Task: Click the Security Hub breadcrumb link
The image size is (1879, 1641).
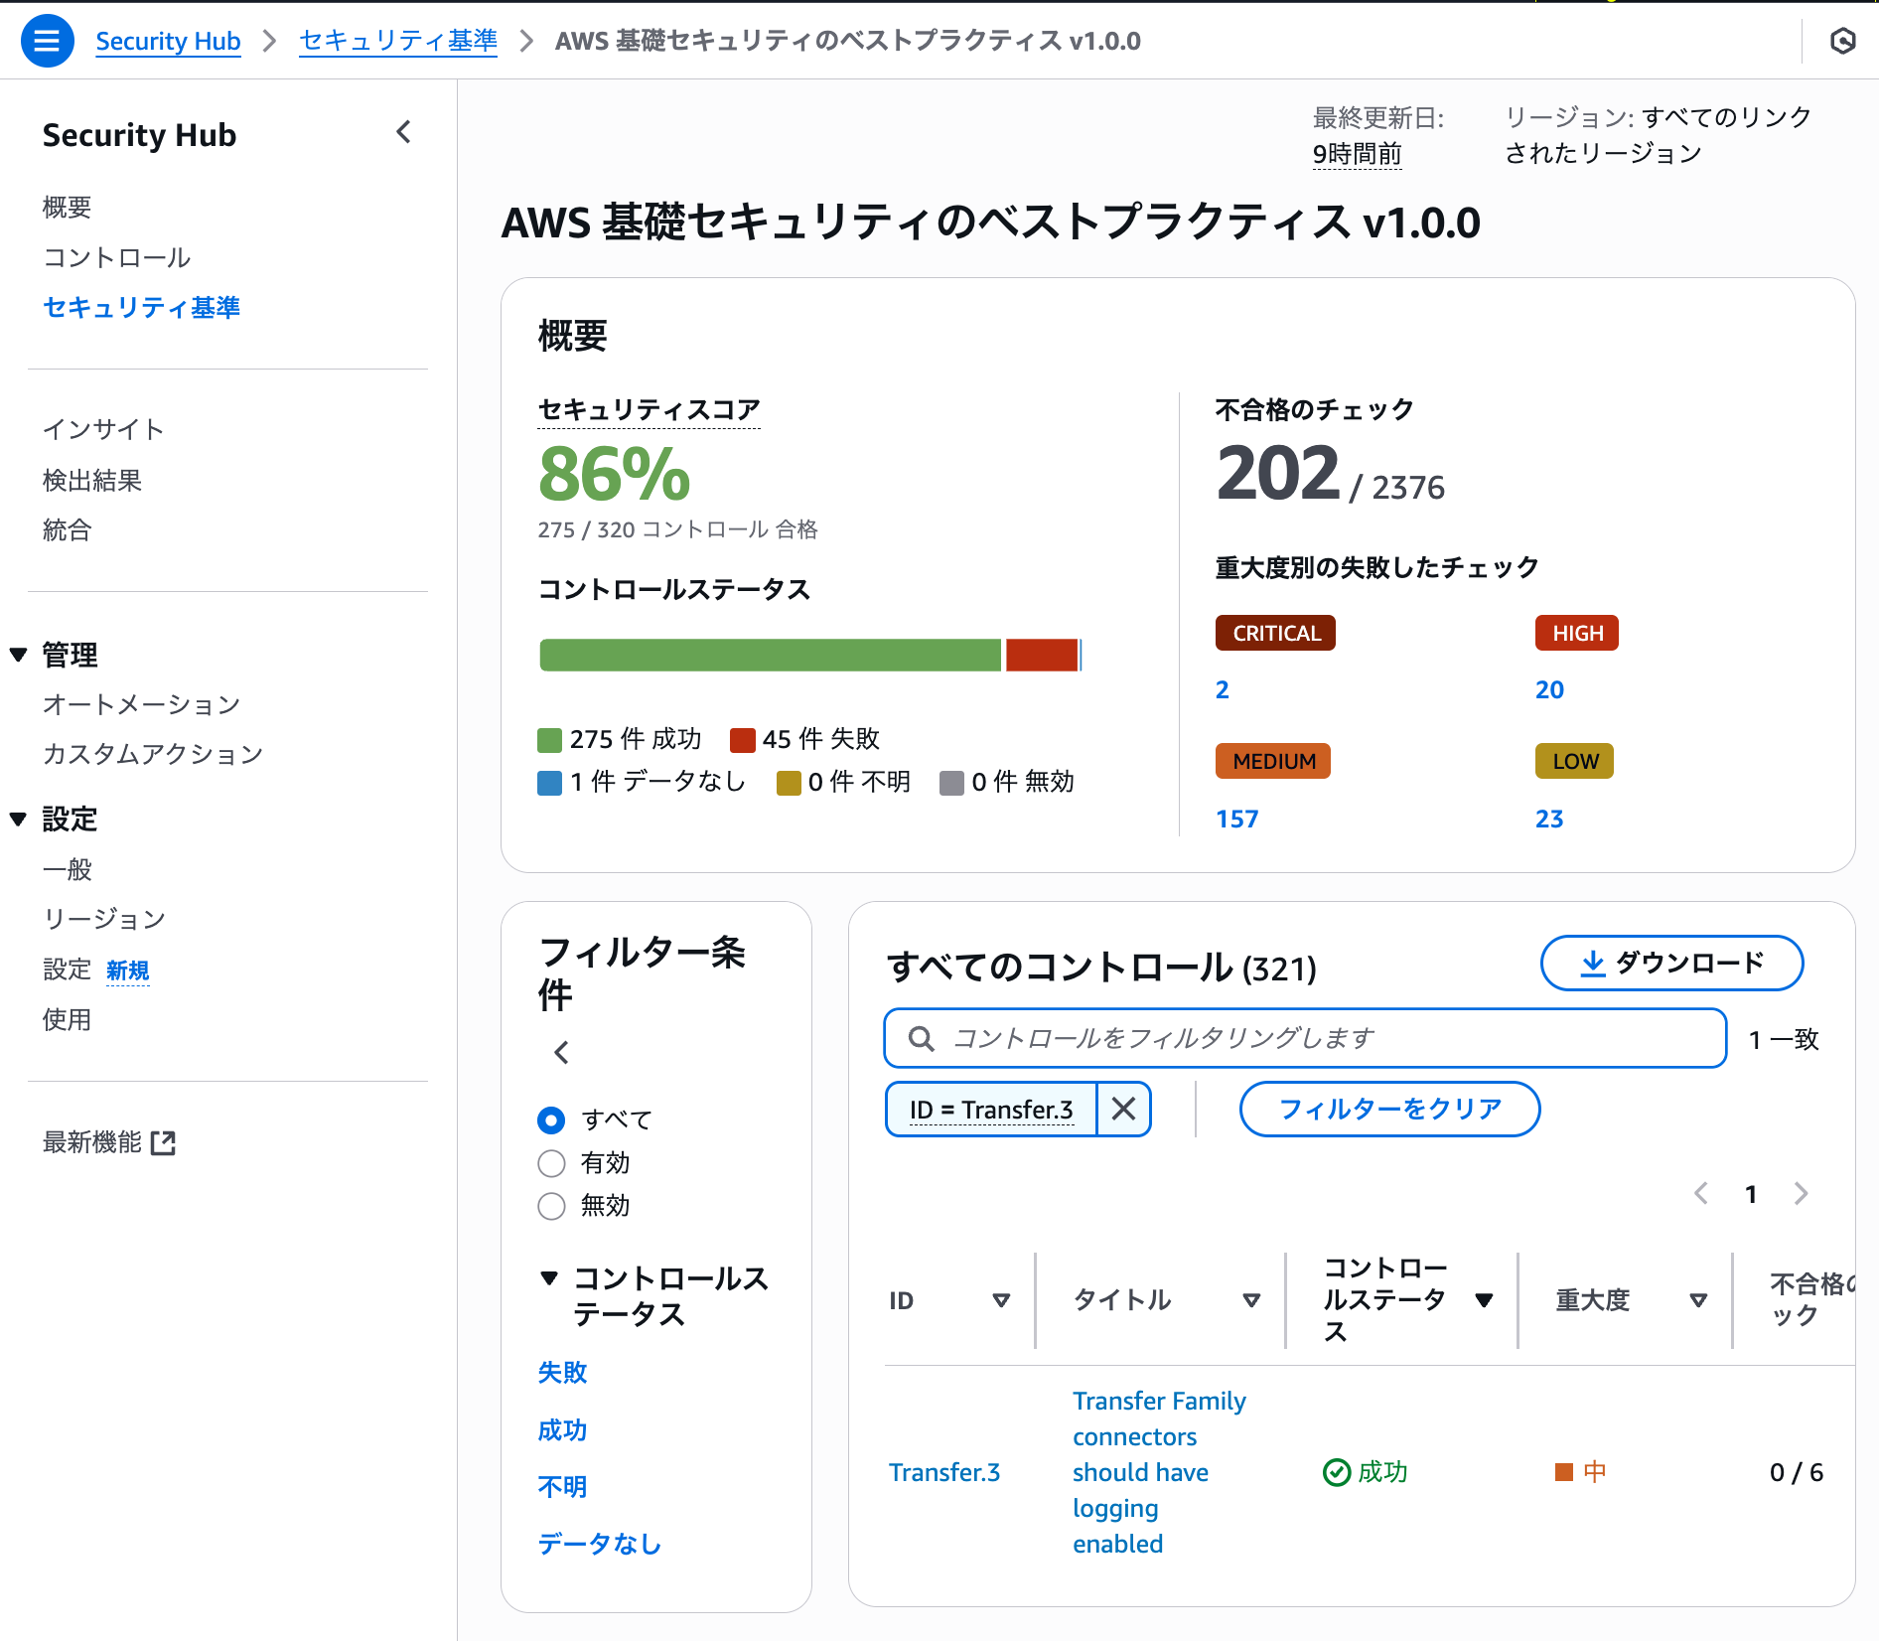Action: click(x=168, y=41)
